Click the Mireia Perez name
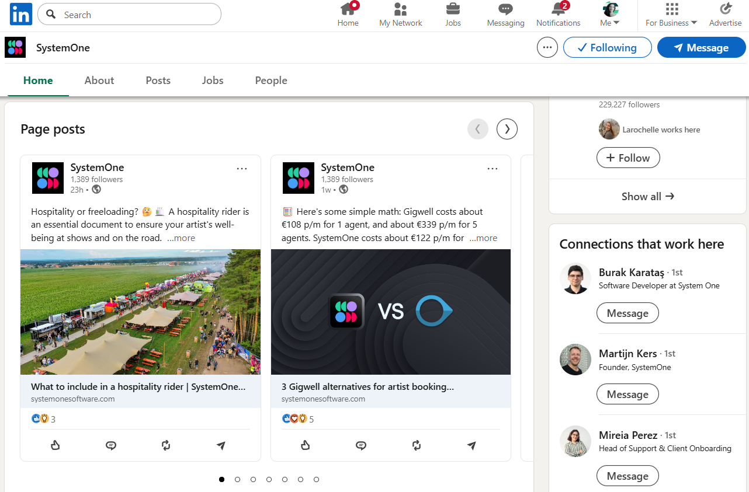Screen dimensions: 749x492 pos(628,435)
